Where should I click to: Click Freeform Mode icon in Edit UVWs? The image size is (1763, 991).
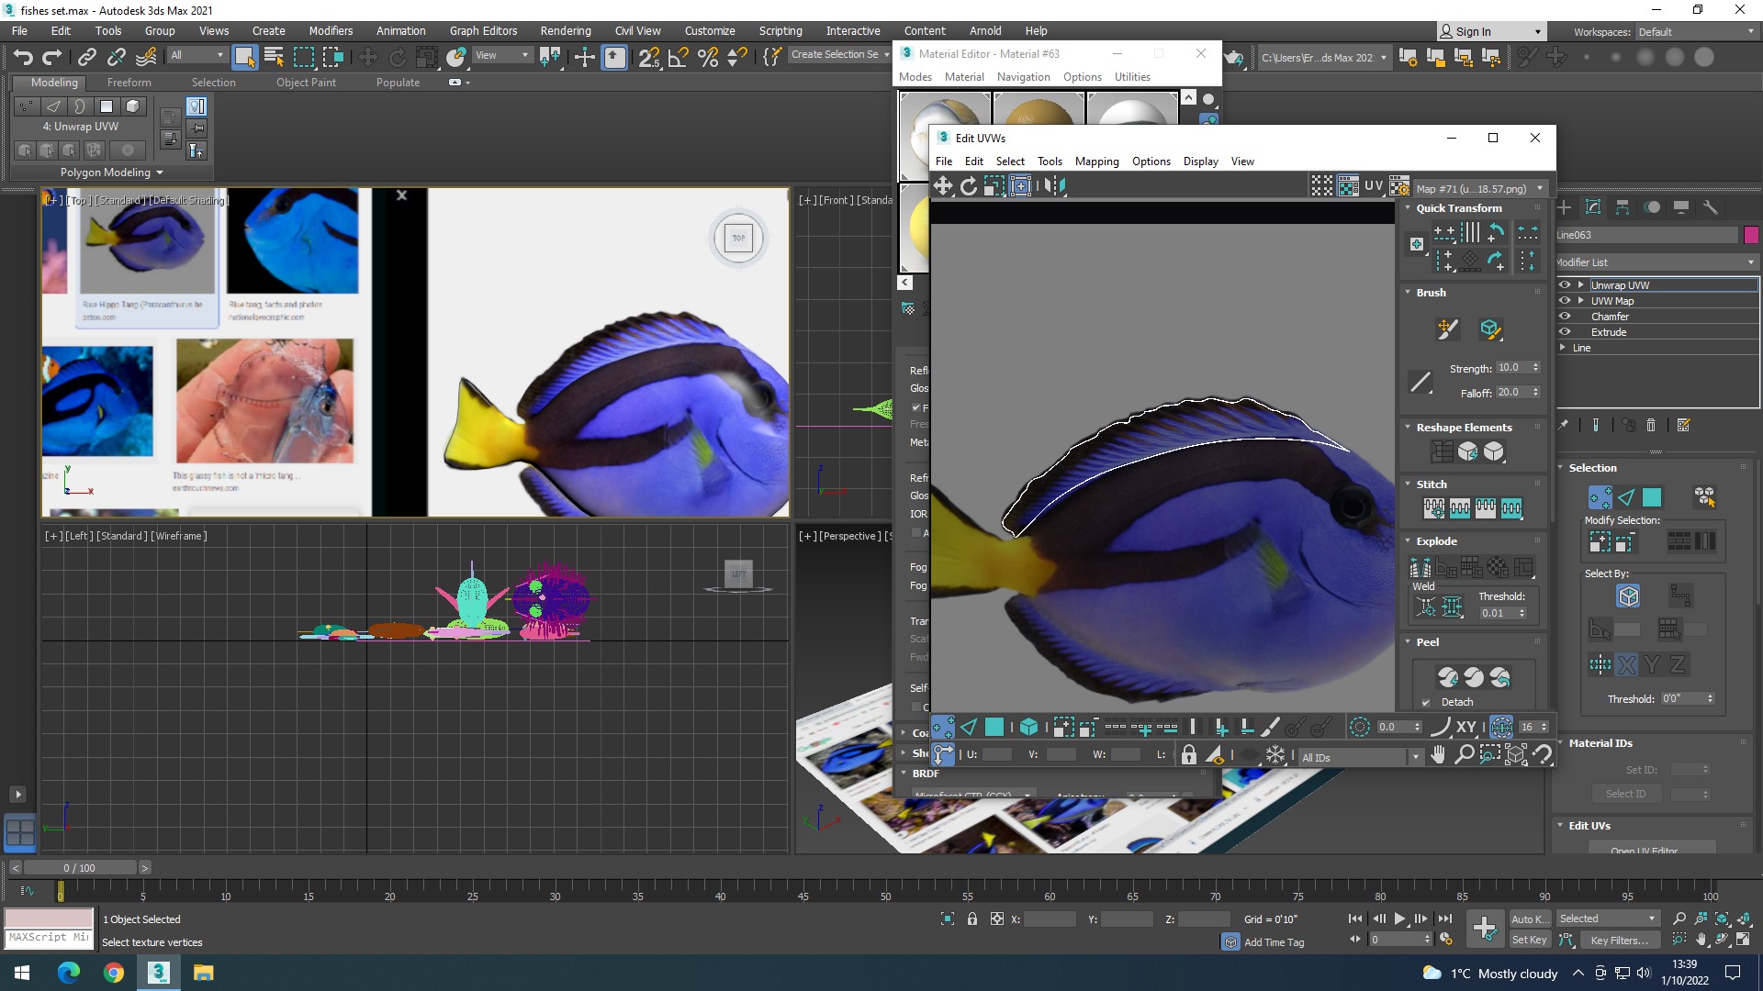pyautogui.click(x=1020, y=186)
